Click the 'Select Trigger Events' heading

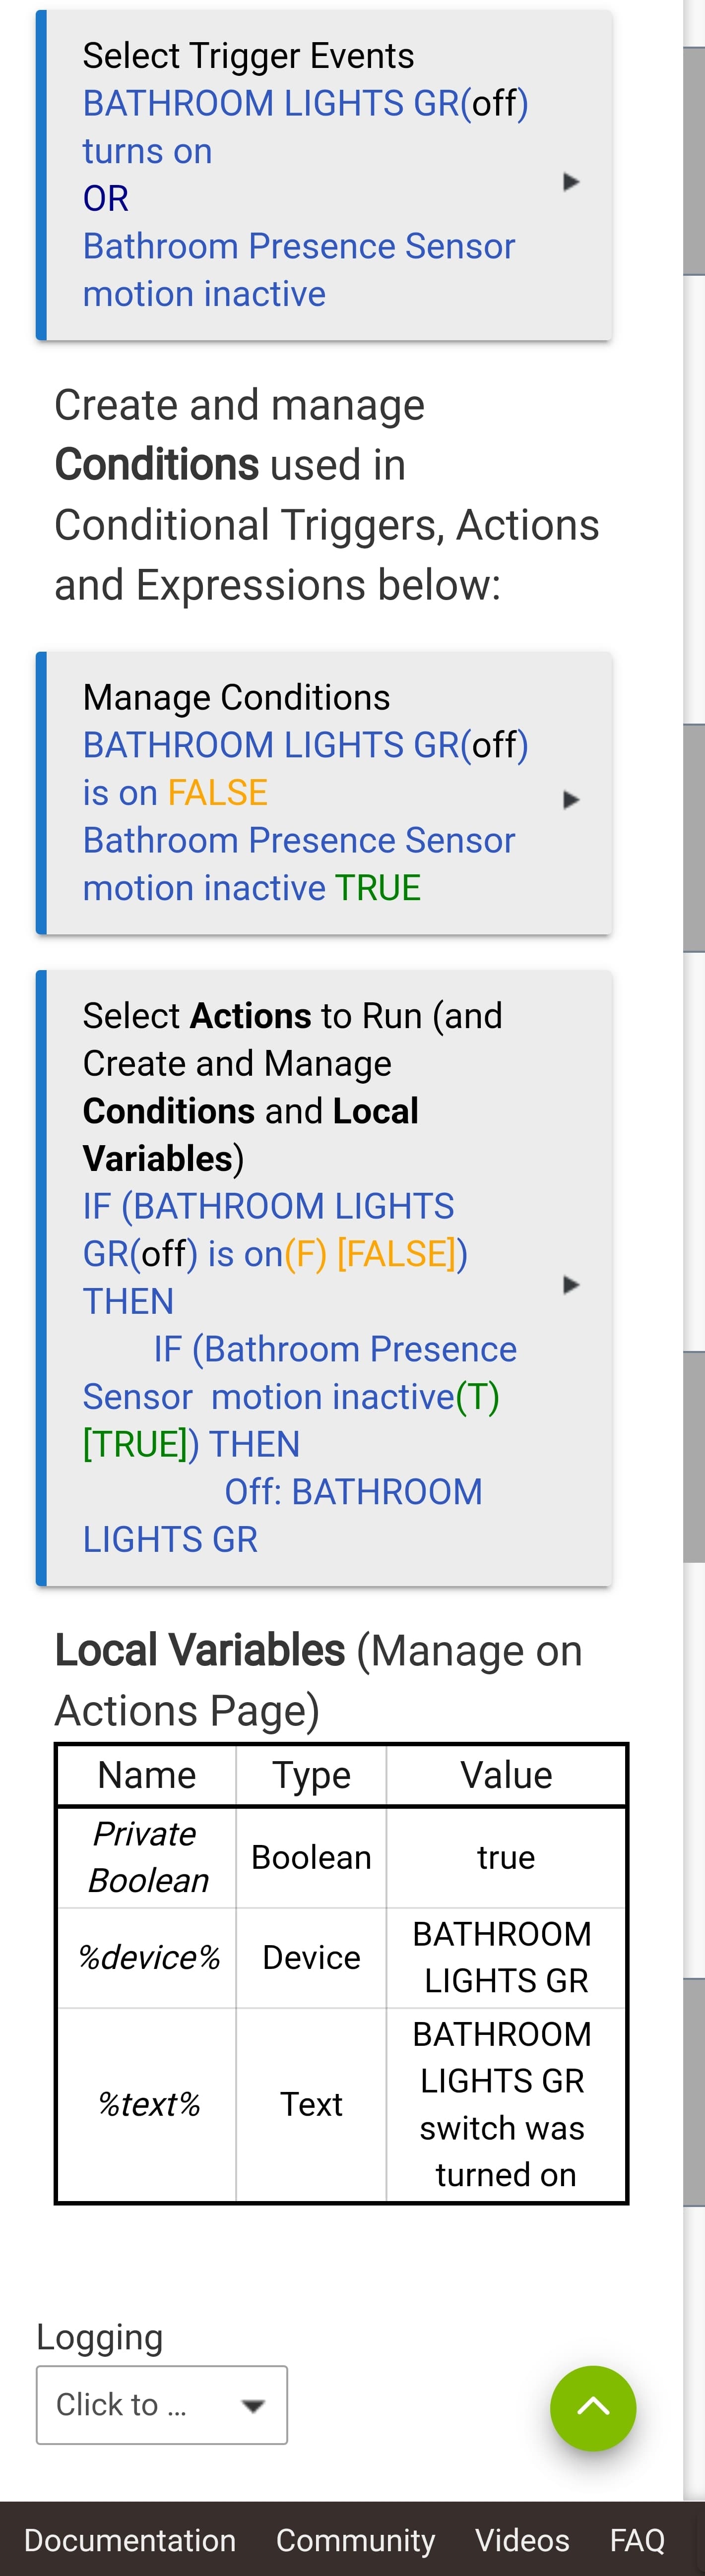coord(248,56)
